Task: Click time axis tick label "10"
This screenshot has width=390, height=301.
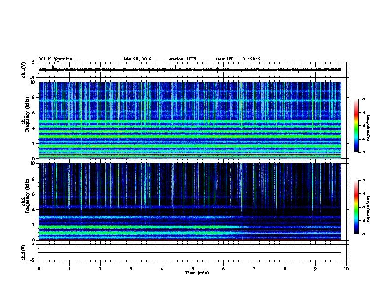Action: click(346, 269)
